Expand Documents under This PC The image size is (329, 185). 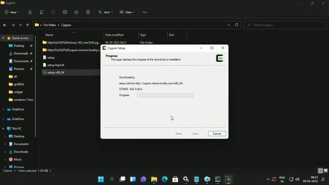coord(5,144)
